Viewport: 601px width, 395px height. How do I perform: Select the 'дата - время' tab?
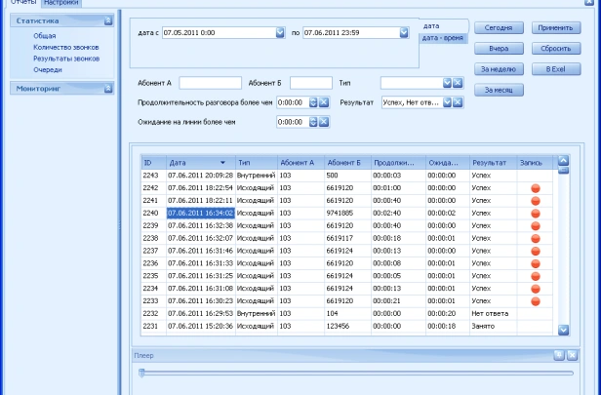click(x=443, y=37)
